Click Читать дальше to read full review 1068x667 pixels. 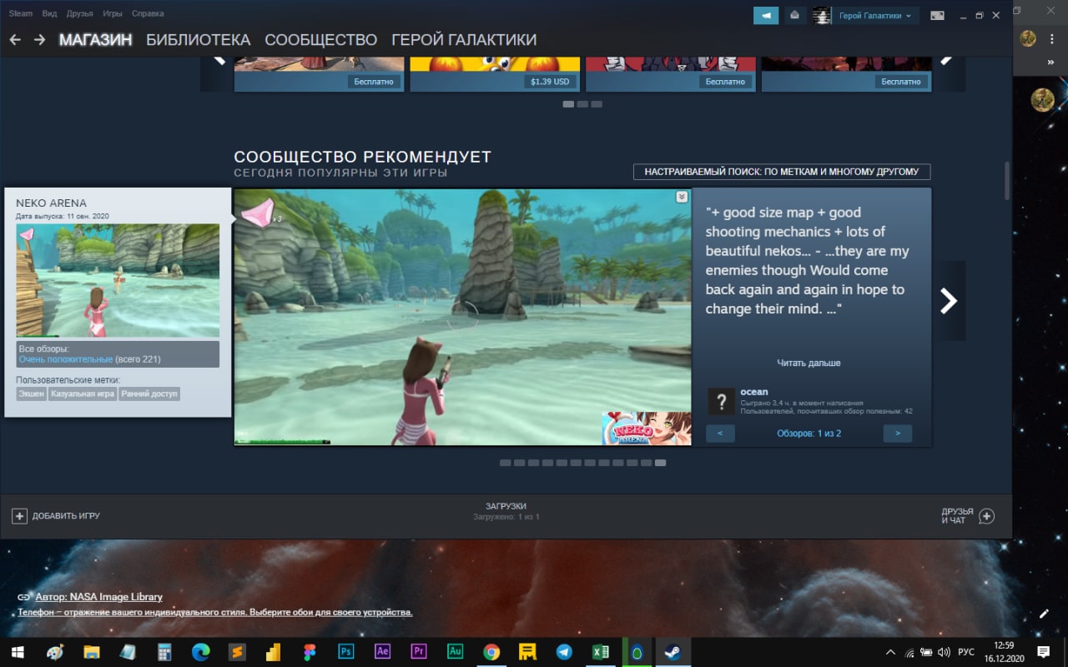[x=809, y=363]
